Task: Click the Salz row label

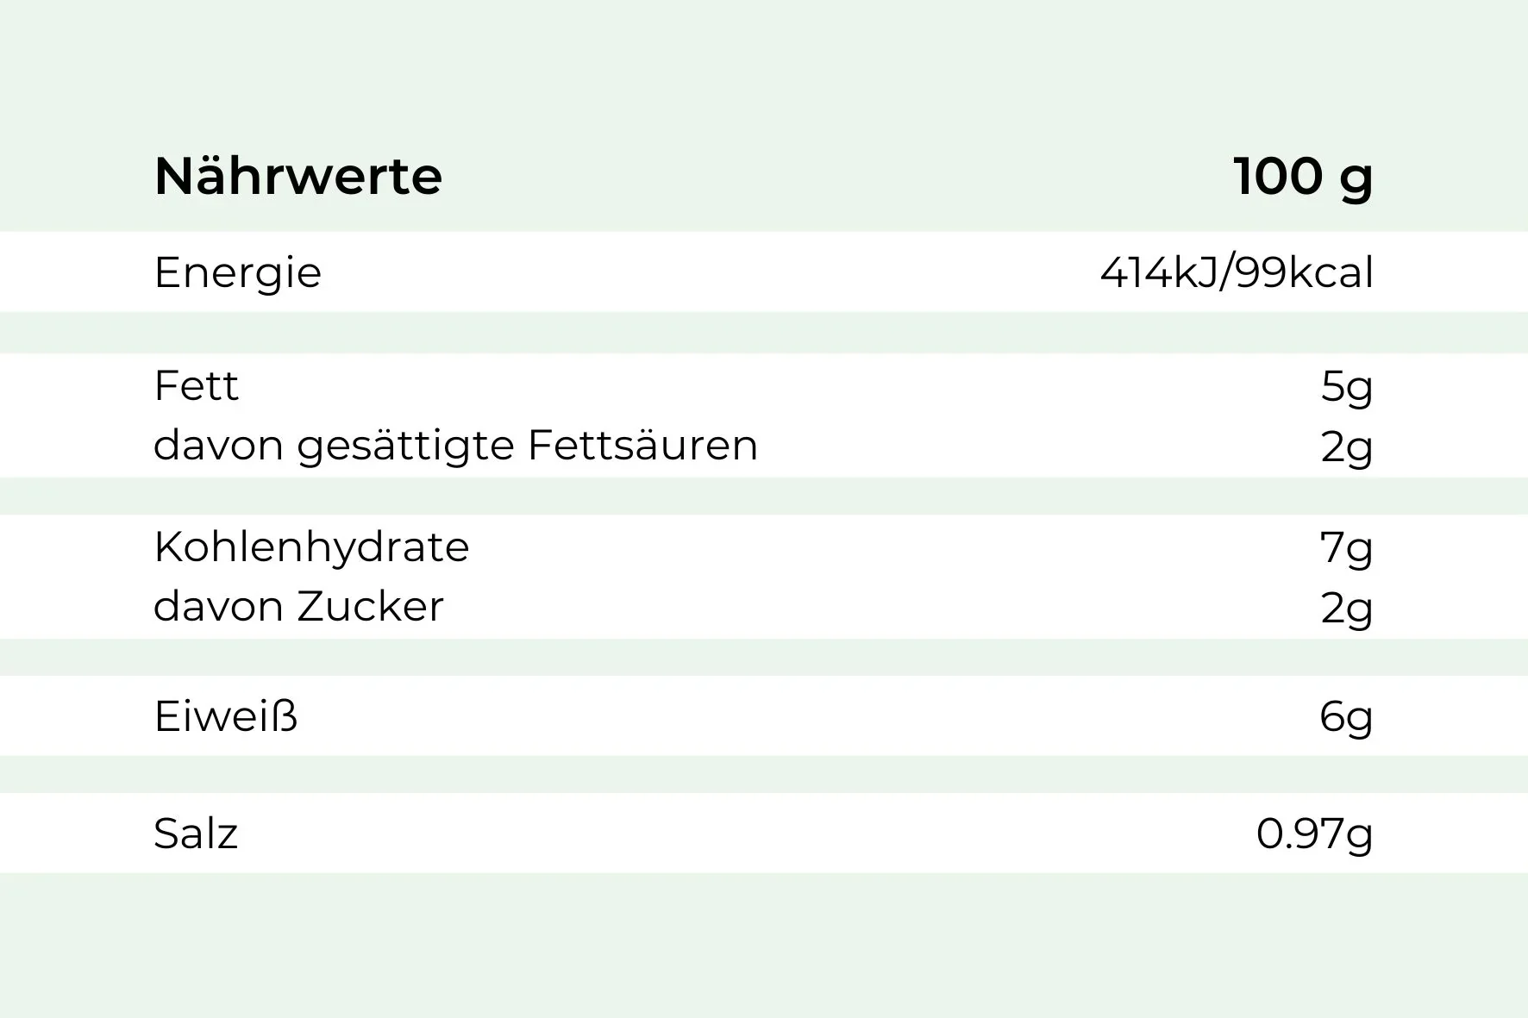Action: pyautogui.click(x=196, y=834)
